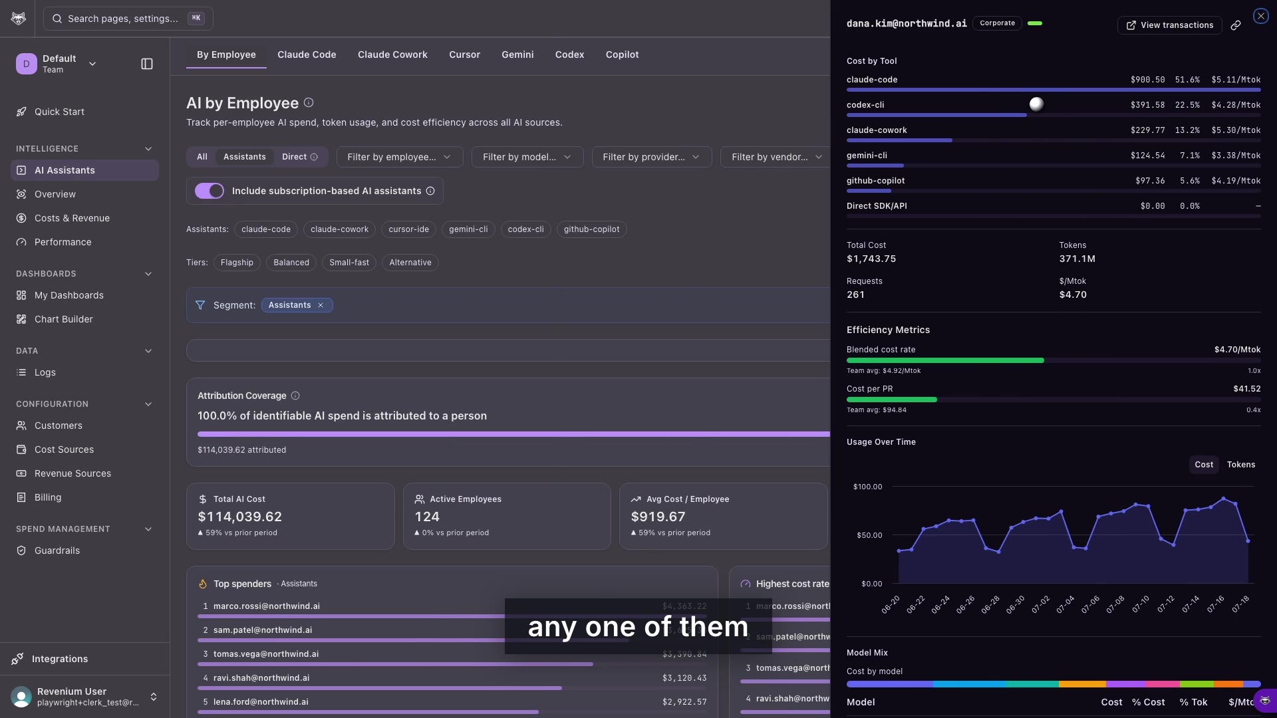Open Integrations page

pos(84,659)
